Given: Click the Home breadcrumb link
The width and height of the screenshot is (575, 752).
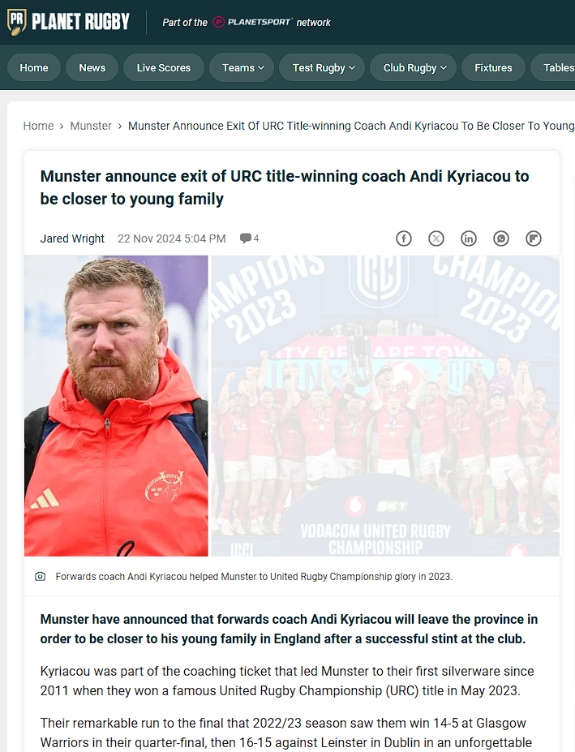Looking at the screenshot, I should coord(38,126).
